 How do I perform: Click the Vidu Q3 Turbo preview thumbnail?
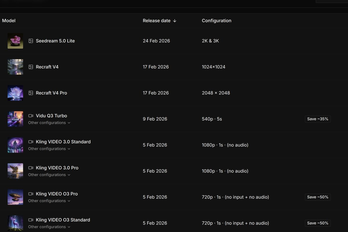[15, 119]
